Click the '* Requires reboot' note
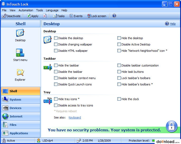The height and width of the screenshot is (144, 181). (65, 111)
